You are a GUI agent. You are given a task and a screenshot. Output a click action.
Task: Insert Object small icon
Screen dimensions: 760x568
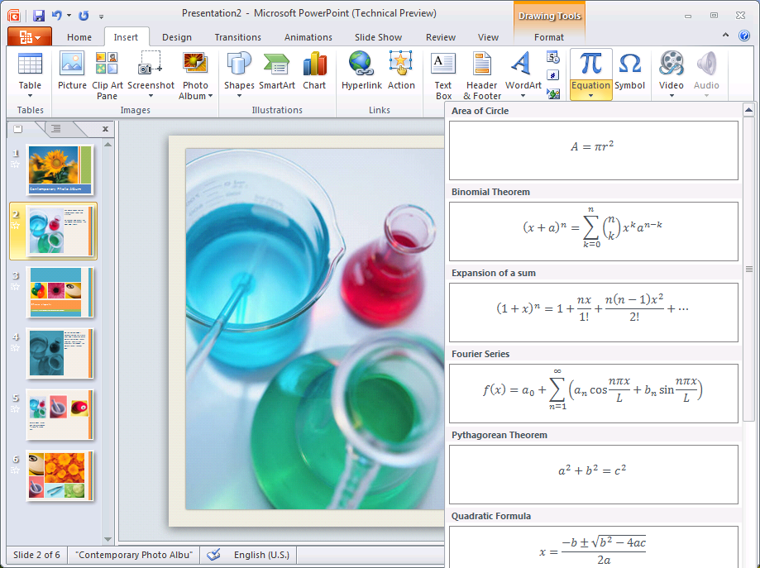tap(553, 93)
